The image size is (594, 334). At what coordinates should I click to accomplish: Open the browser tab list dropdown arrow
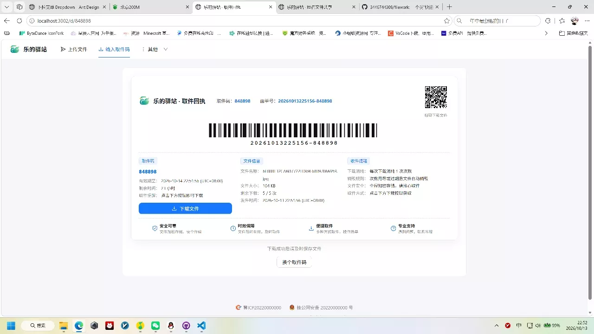[6, 7]
